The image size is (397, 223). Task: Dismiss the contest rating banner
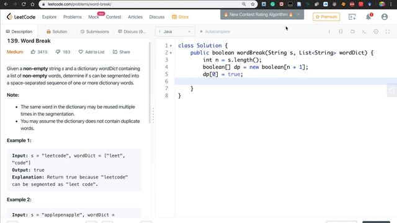tap(298, 15)
